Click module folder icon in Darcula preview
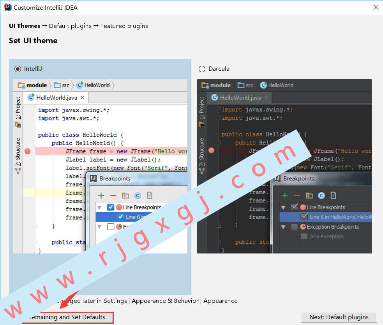Image resolution: width=383 pixels, height=325 pixels. coord(205,85)
